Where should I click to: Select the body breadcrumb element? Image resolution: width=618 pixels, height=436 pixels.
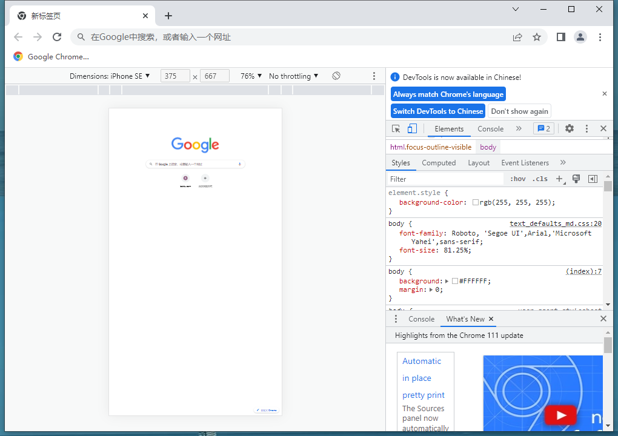(x=488, y=147)
